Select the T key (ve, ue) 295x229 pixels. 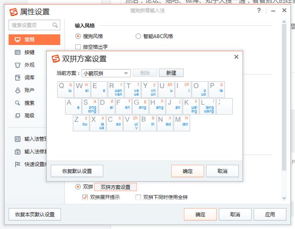[x=133, y=89]
